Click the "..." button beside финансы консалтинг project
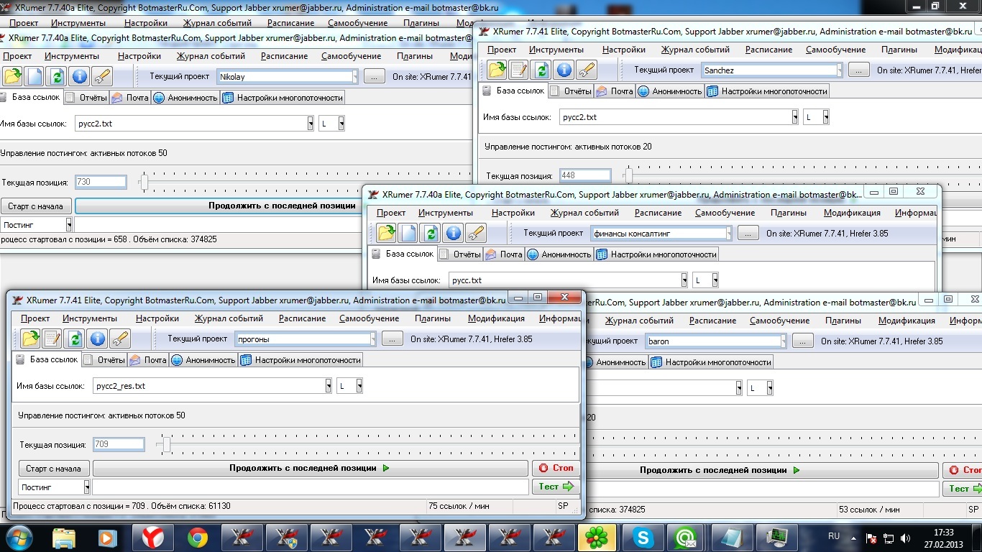 (748, 234)
